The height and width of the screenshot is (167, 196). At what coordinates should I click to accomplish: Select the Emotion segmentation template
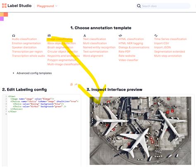[x=26, y=43]
